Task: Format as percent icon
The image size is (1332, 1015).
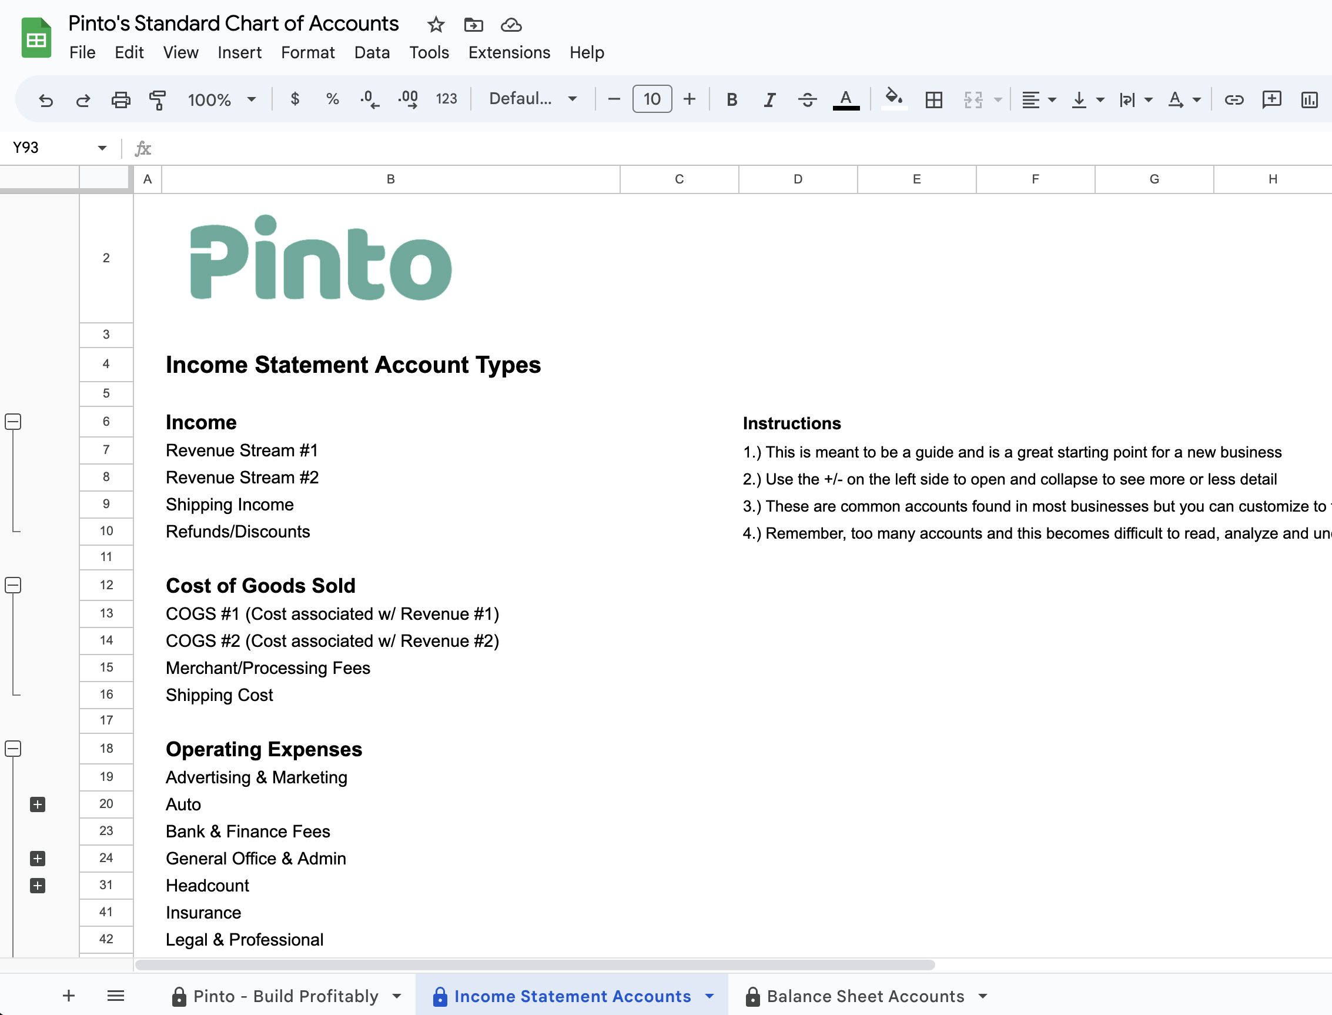Action: click(x=332, y=99)
